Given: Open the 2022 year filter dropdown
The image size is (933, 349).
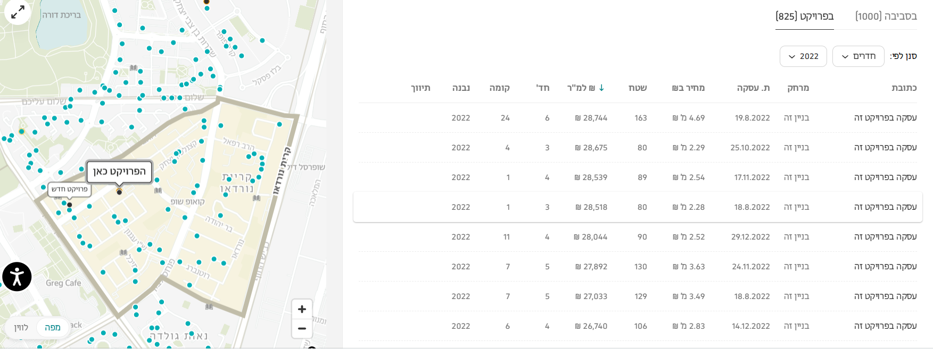Looking at the screenshot, I should pos(803,56).
